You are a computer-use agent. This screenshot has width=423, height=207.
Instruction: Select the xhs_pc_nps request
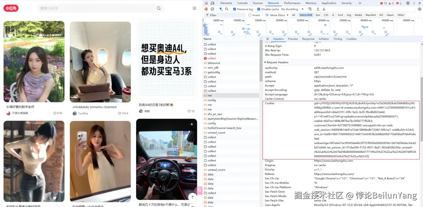pos(231,114)
